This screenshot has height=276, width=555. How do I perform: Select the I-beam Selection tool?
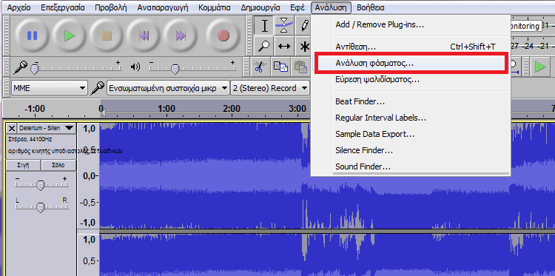264,25
